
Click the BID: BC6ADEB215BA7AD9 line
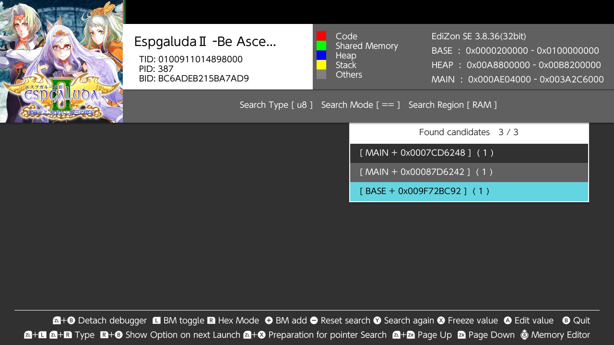pos(194,79)
